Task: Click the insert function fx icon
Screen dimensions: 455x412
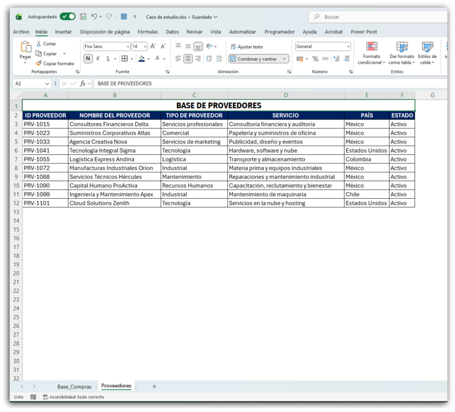Action: tap(83, 84)
